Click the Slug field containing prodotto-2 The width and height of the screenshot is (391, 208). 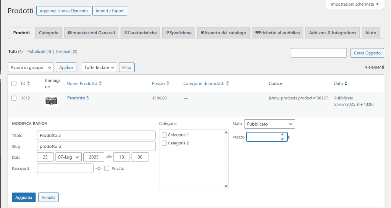[96, 146]
